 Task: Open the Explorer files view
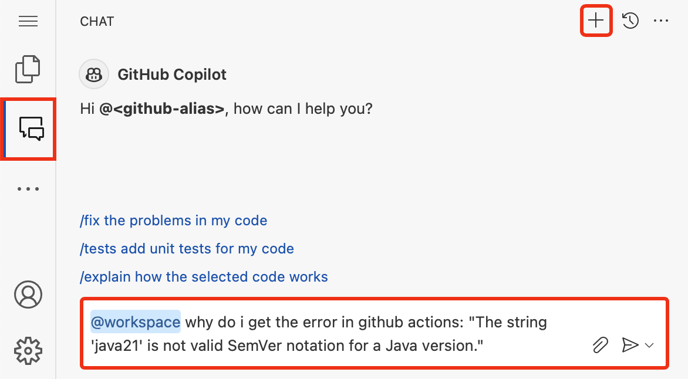coord(28,69)
